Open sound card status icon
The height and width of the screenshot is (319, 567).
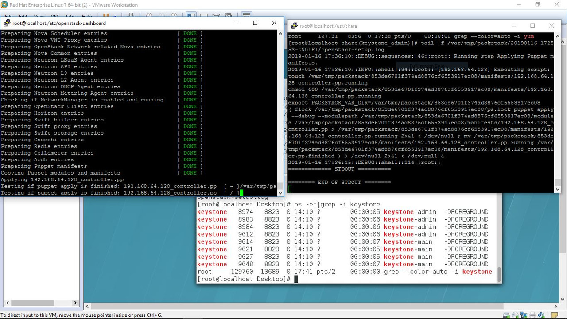point(541,315)
